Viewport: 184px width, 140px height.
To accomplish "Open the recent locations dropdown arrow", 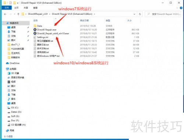I will 15,14.
